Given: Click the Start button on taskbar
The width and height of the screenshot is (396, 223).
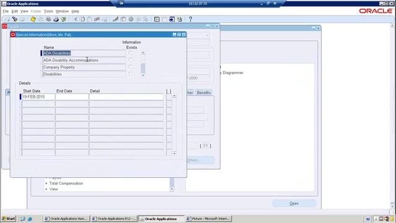Looking at the screenshot, I should pos(9,219).
